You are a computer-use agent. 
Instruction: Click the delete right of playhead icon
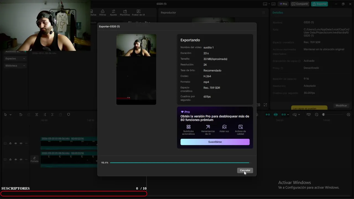click(53, 114)
